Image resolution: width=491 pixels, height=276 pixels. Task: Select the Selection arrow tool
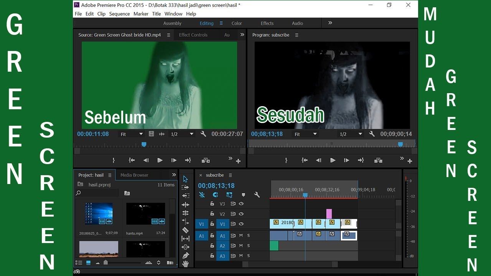click(185, 179)
